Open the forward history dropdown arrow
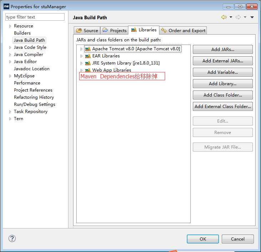This screenshot has height=252, width=261. pyautogui.click(x=245, y=17)
